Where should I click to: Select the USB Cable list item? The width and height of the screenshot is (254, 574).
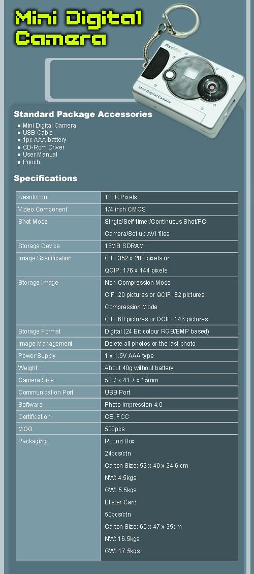coord(38,133)
